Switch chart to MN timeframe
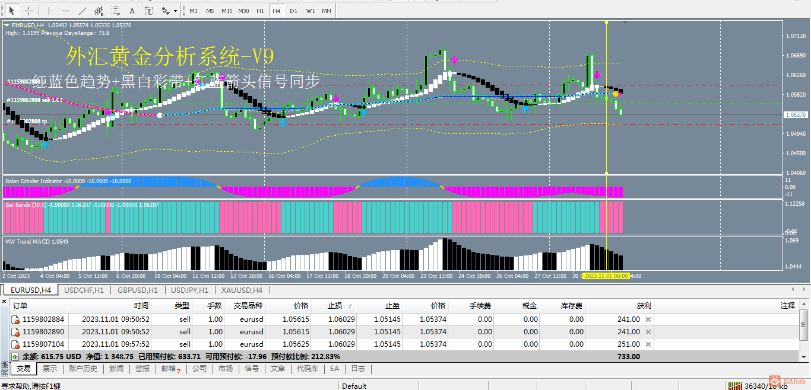The height and width of the screenshot is (390, 811). (x=327, y=11)
